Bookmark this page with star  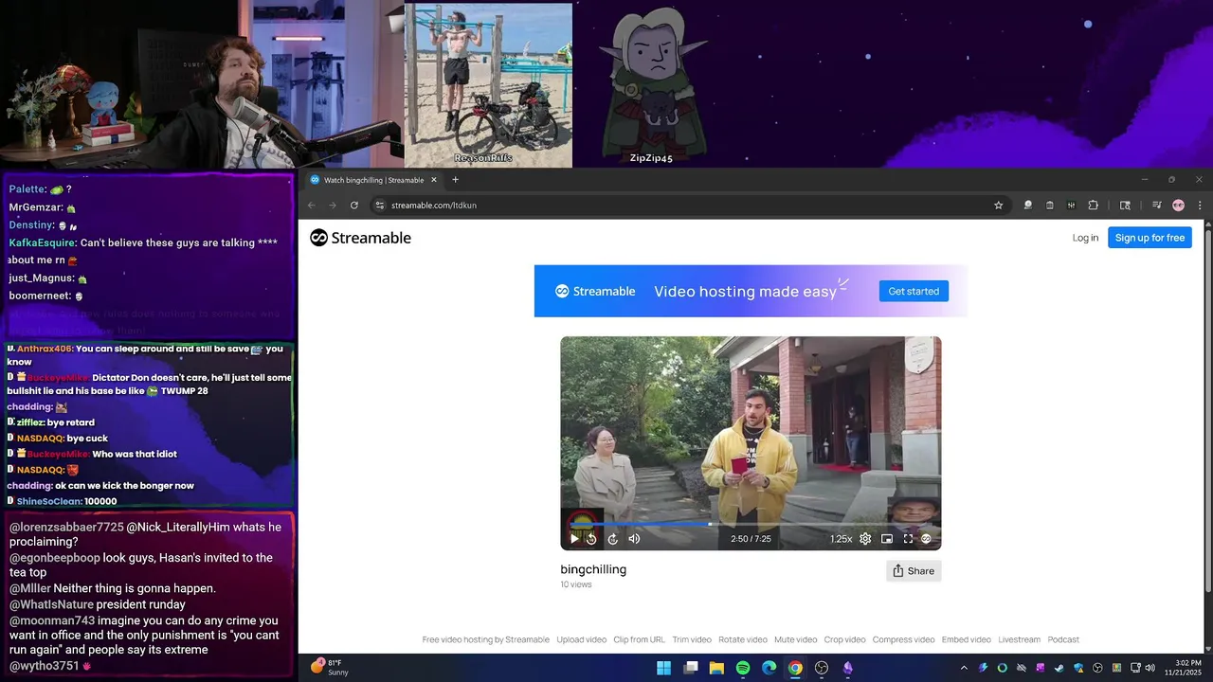[x=998, y=205]
